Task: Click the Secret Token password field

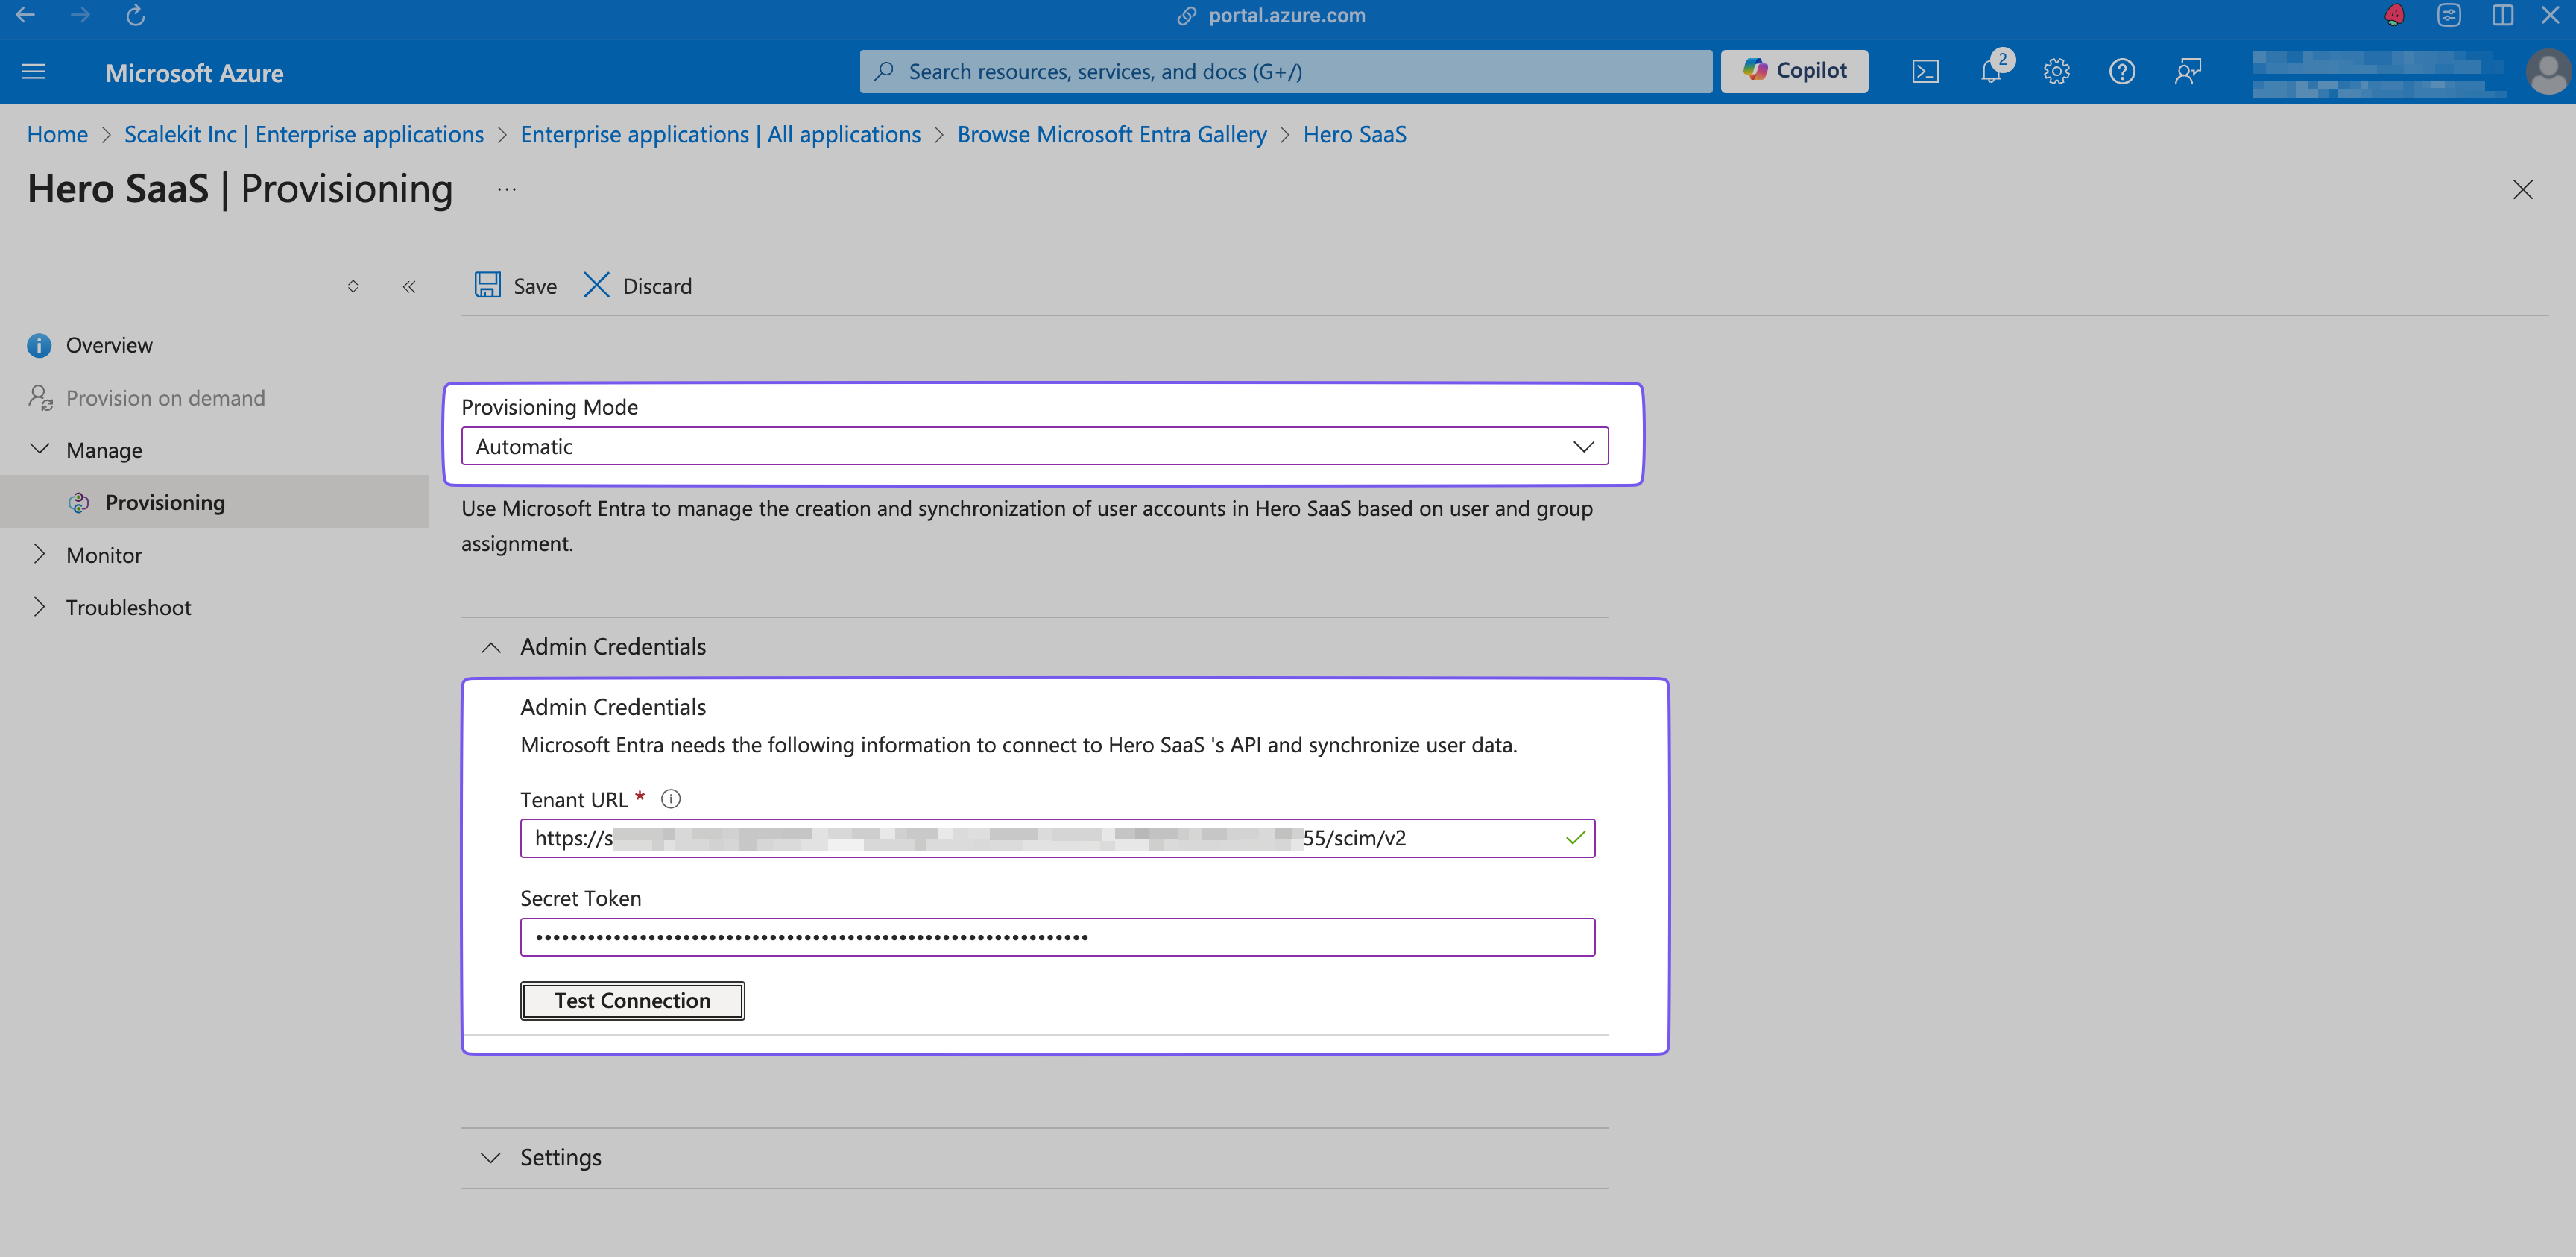Action: pos(1056,935)
